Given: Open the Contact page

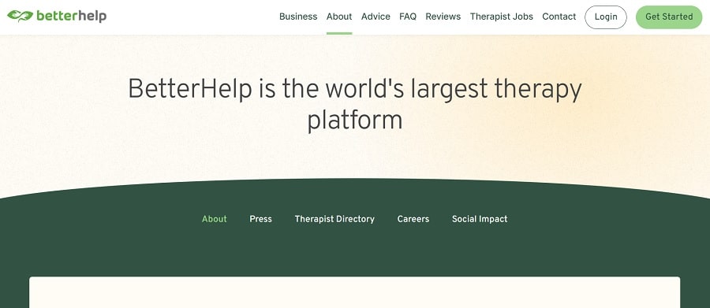Looking at the screenshot, I should (559, 17).
